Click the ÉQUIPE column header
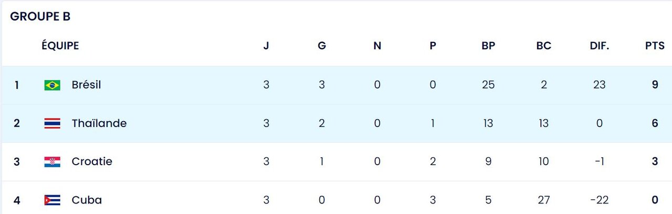Image resolution: width=672 pixels, height=214 pixels. click(60, 46)
